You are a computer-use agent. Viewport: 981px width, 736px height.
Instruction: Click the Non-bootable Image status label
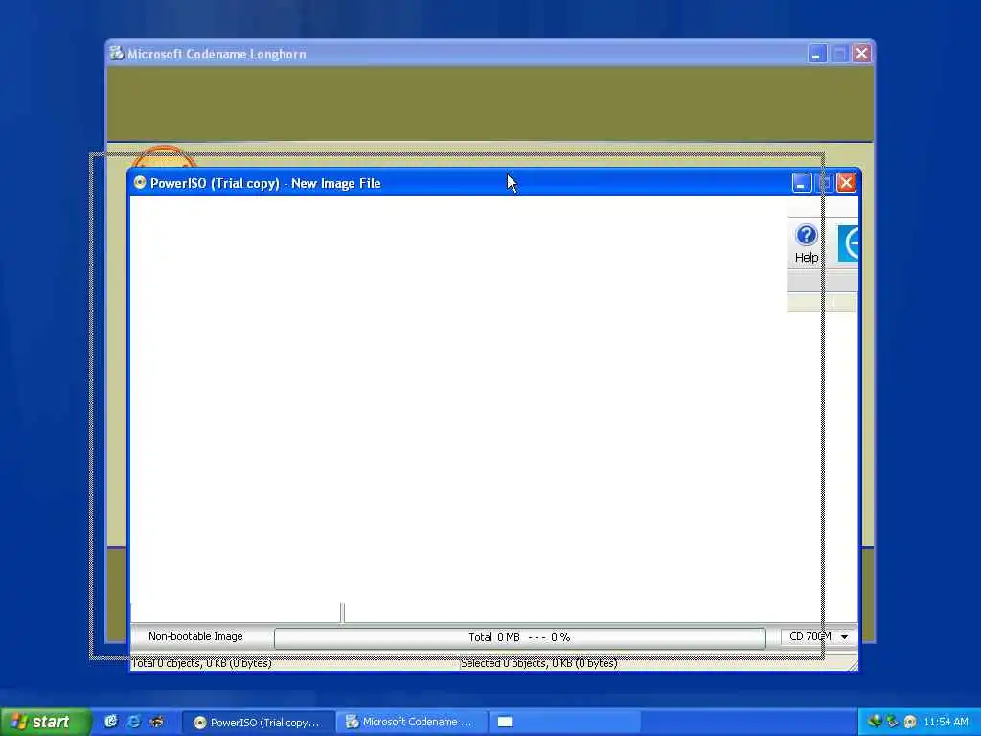(x=195, y=636)
